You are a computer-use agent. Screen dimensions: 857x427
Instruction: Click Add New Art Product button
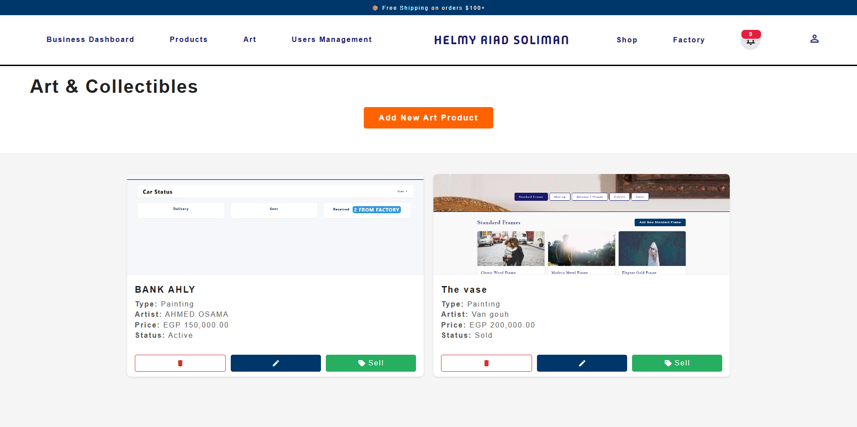tap(428, 118)
